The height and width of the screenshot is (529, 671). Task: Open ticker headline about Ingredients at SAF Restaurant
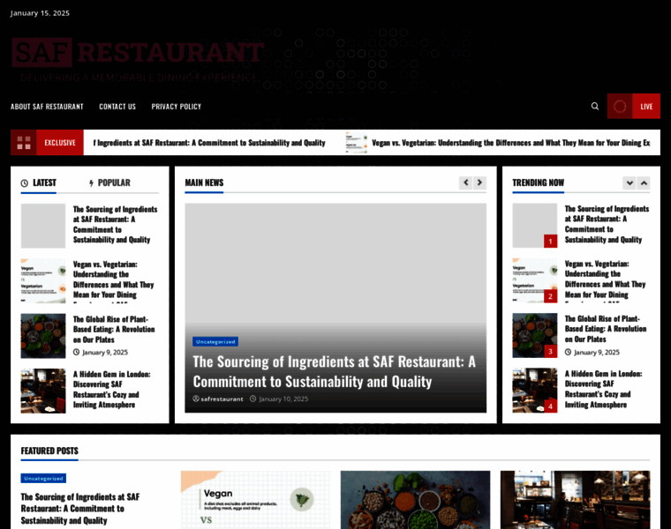209,143
